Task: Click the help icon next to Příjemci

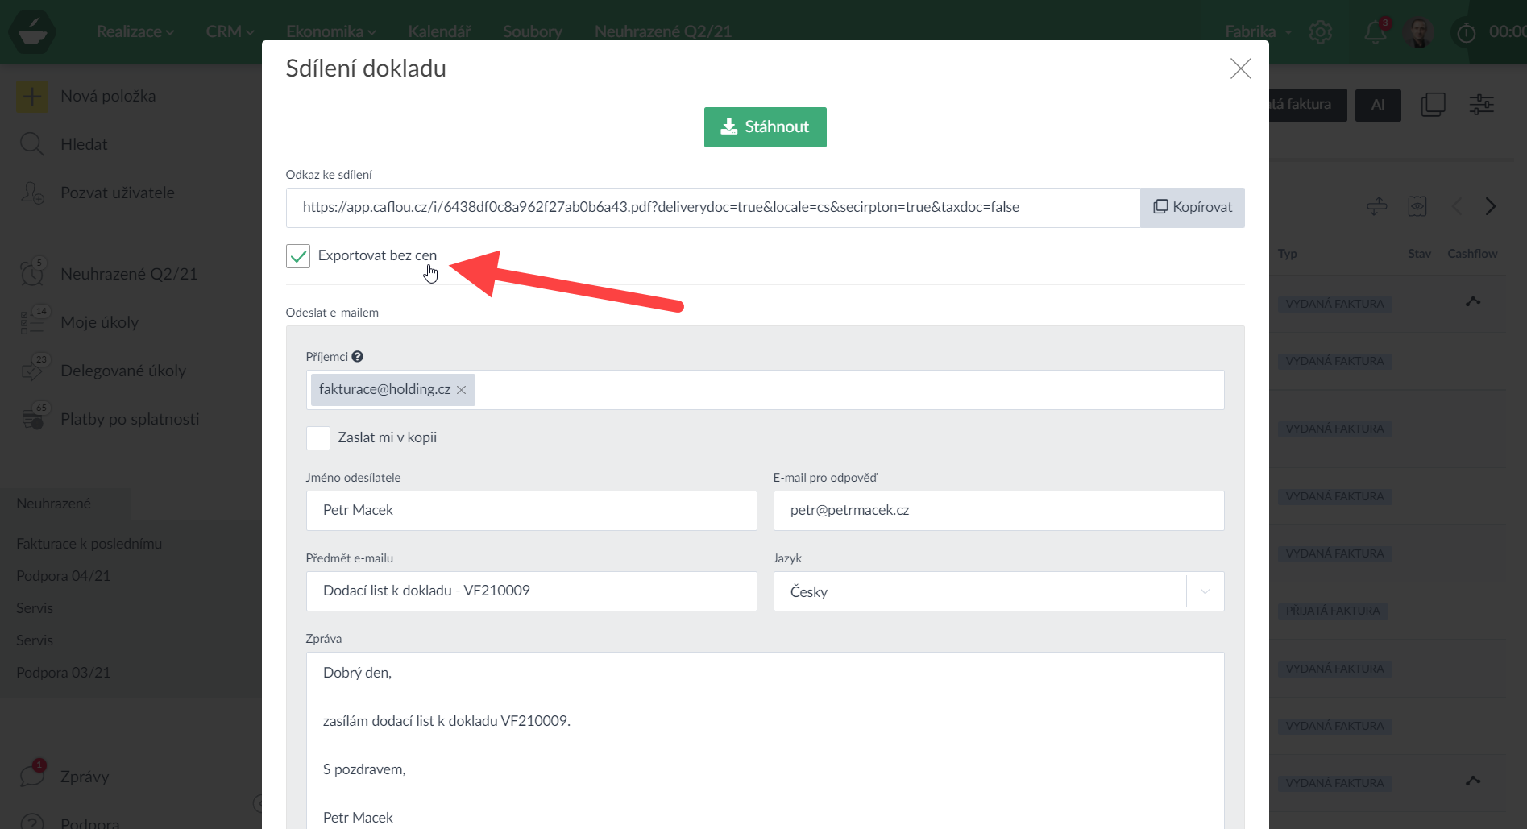Action: [x=357, y=357]
